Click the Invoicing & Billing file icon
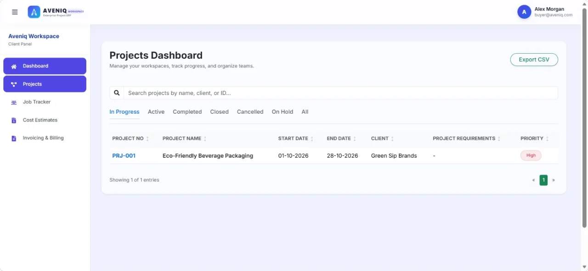Screen dimensions: 588x271 [x=14, y=138]
